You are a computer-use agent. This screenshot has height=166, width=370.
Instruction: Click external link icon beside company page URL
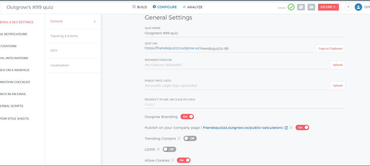(x=286, y=128)
